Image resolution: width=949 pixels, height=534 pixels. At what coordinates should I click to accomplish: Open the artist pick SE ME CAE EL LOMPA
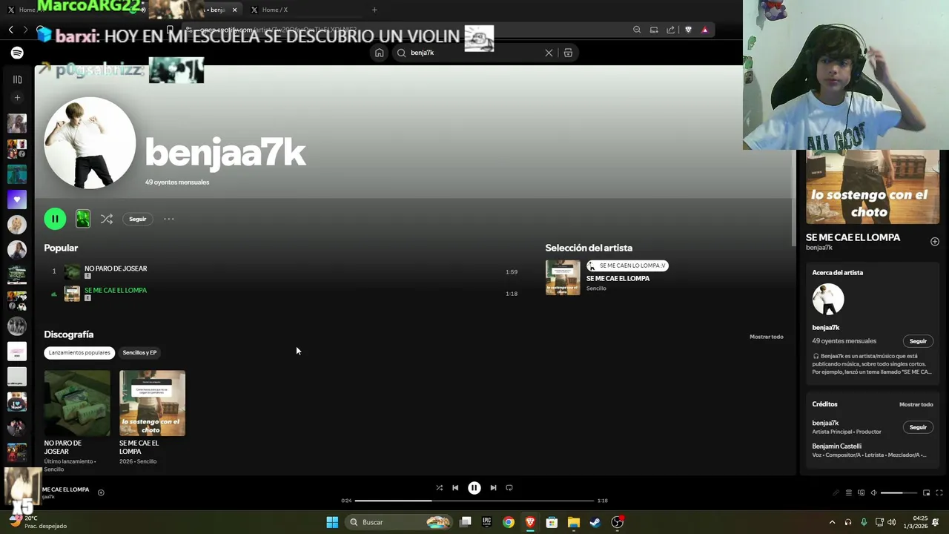pyautogui.click(x=618, y=278)
